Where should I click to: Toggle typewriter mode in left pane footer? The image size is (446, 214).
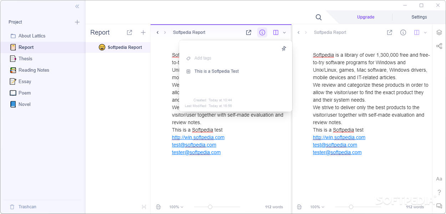[x=158, y=207]
